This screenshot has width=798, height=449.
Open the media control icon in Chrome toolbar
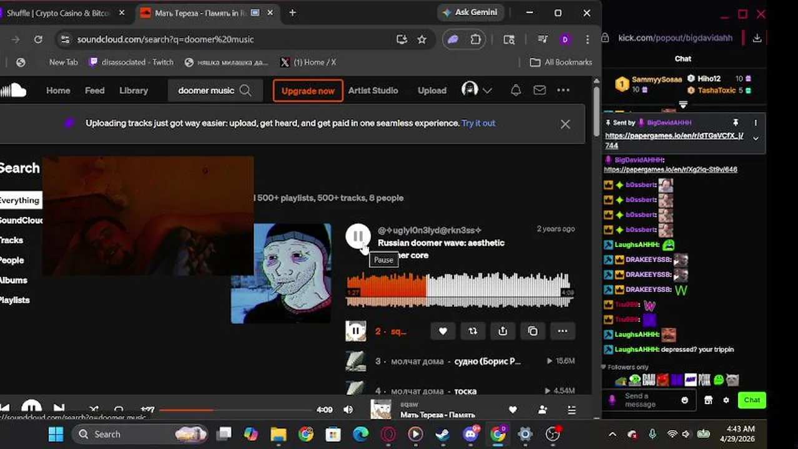click(543, 39)
